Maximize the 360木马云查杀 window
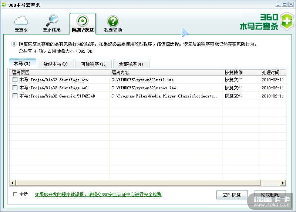Viewport: 296px width, 212px height. coord(285,4)
